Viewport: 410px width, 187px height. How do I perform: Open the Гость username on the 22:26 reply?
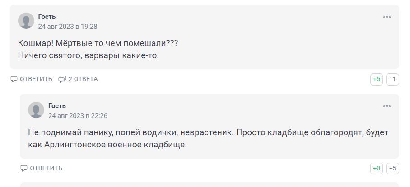click(x=57, y=106)
